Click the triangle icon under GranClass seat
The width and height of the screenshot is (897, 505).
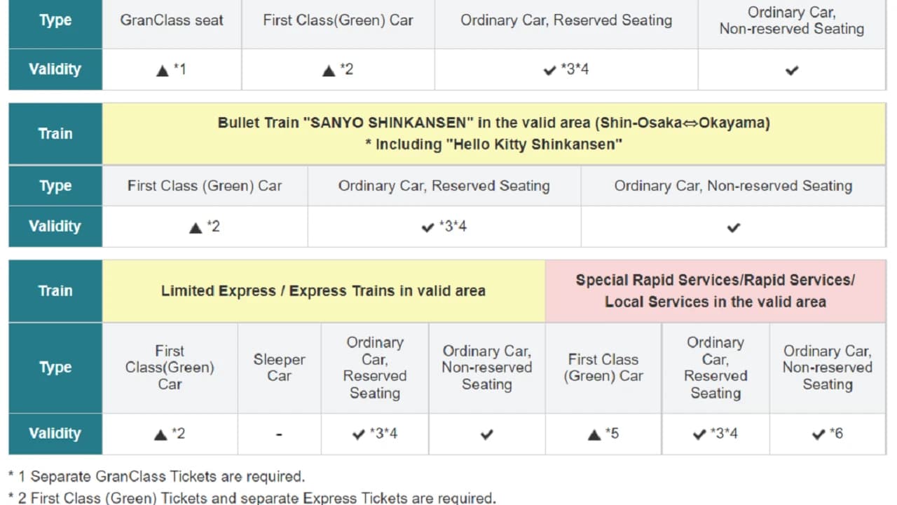[163, 70]
